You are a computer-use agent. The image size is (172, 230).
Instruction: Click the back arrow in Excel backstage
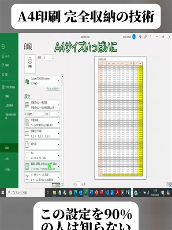pos(3,46)
